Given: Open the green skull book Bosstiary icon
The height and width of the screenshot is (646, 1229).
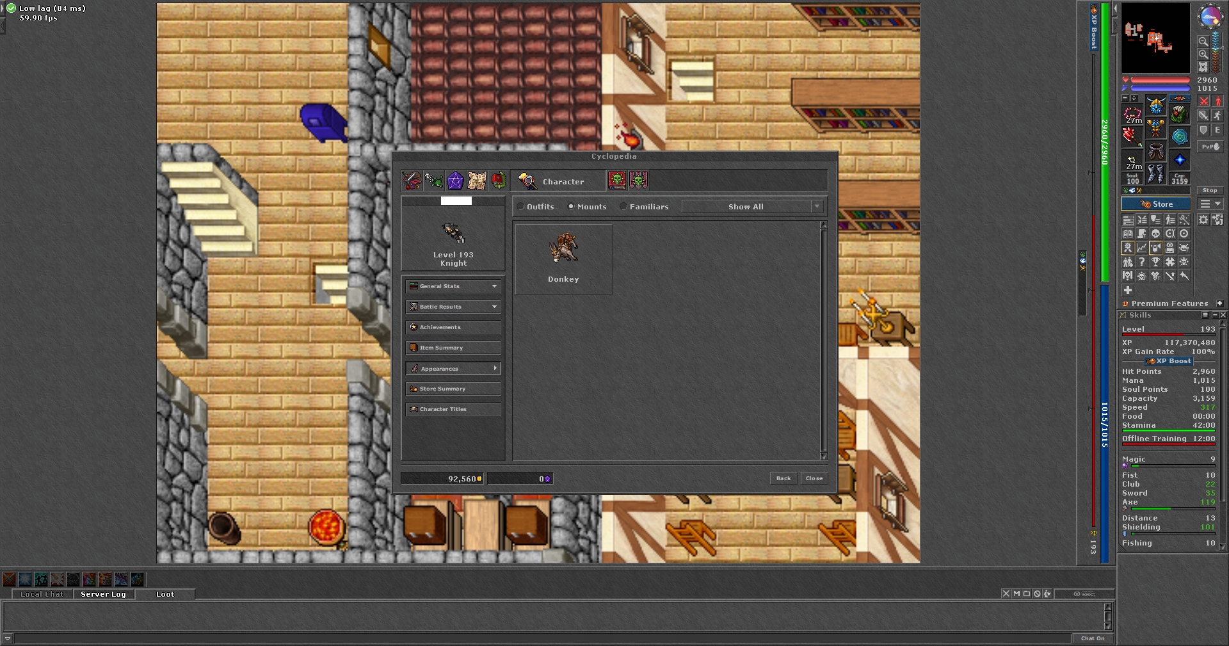Looking at the screenshot, I should point(617,181).
